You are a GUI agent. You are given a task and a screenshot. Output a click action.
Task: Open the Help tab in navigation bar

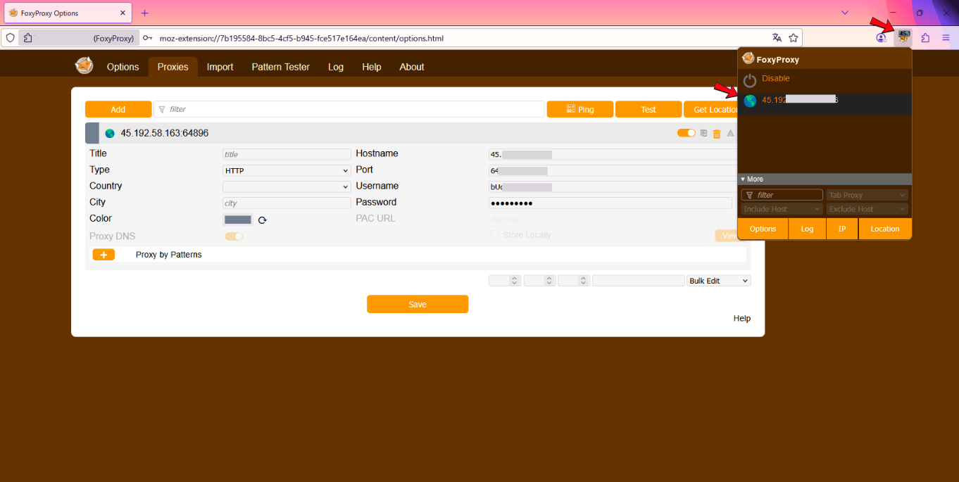(372, 67)
